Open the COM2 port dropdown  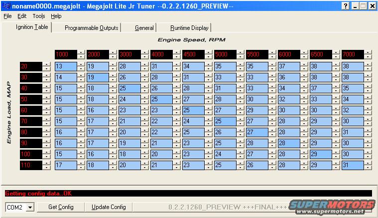29,207
